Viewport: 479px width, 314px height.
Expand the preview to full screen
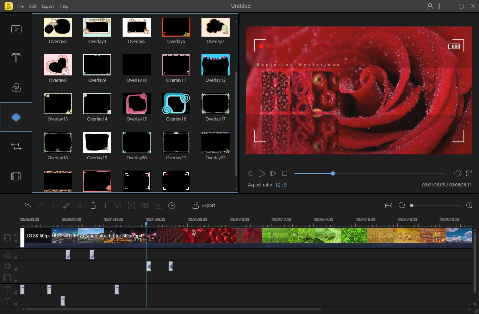point(469,173)
